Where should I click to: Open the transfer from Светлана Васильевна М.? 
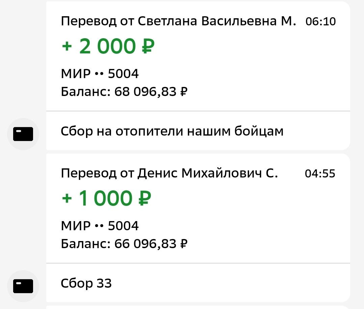pos(178,21)
